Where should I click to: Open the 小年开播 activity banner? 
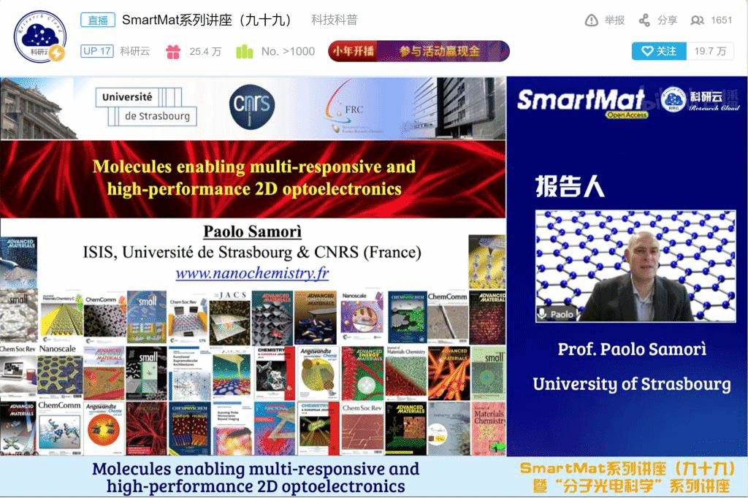point(419,51)
